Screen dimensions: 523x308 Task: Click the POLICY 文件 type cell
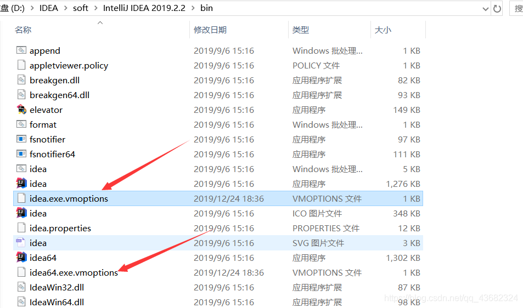[316, 66]
